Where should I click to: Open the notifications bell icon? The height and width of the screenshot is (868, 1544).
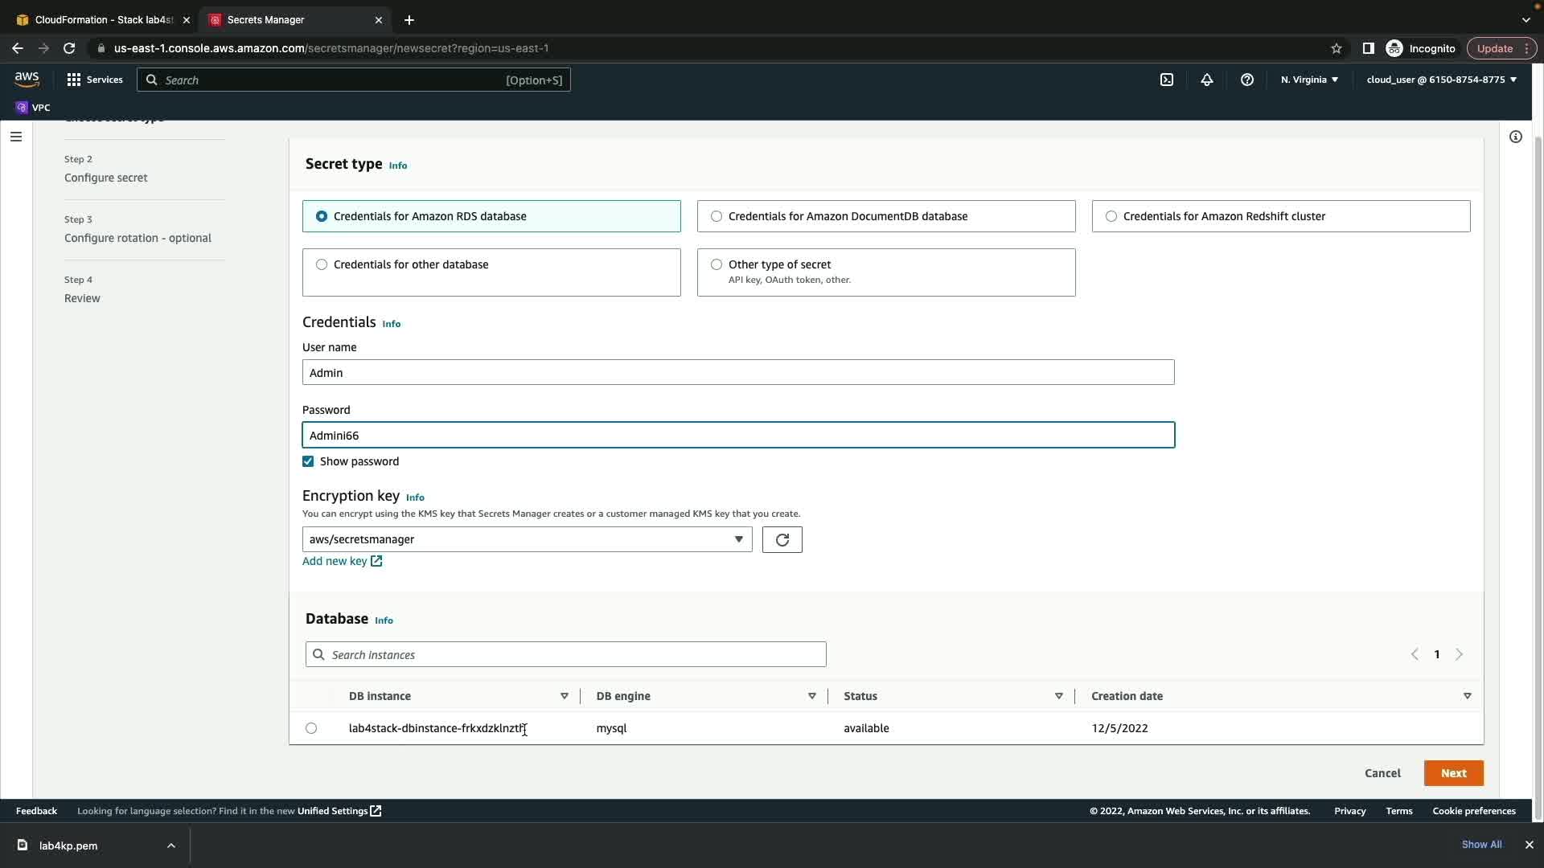tap(1206, 80)
